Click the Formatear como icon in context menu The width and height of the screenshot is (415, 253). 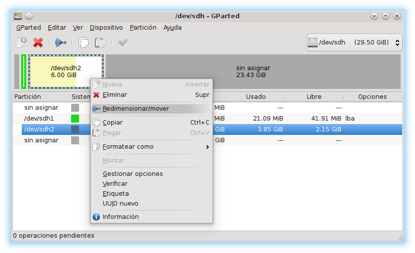[96, 147]
